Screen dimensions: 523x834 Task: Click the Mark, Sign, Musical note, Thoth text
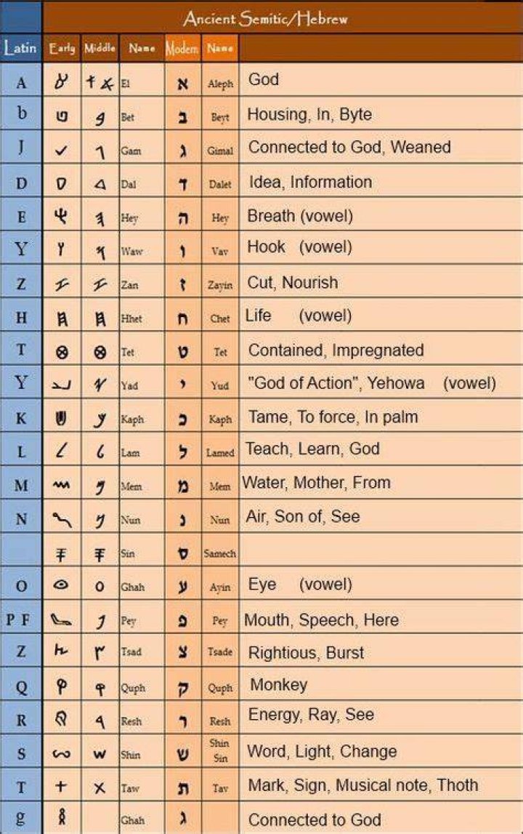[x=363, y=785]
